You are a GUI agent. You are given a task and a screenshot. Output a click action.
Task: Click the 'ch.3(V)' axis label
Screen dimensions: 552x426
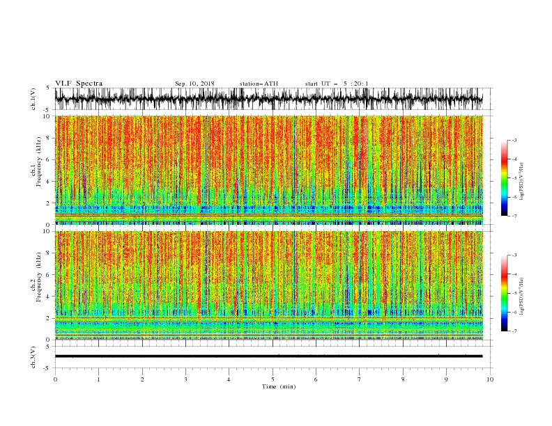coord(33,357)
